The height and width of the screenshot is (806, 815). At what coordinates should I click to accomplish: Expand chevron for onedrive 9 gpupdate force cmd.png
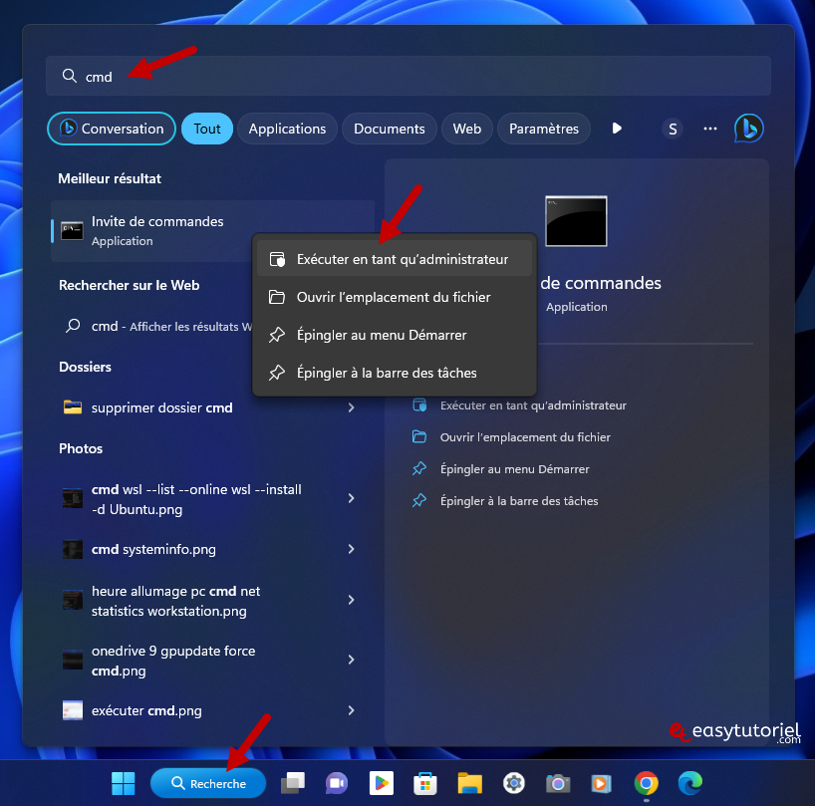pos(352,660)
